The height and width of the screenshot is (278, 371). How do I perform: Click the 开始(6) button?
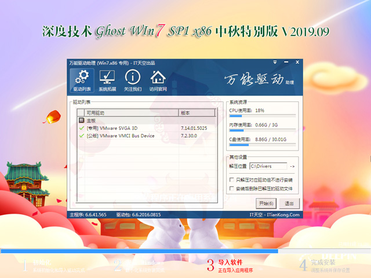266,203
